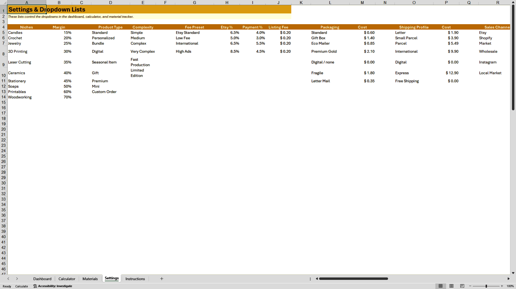This screenshot has height=289, width=516.
Task: Select the Free Shipping cell
Action: (x=414, y=81)
